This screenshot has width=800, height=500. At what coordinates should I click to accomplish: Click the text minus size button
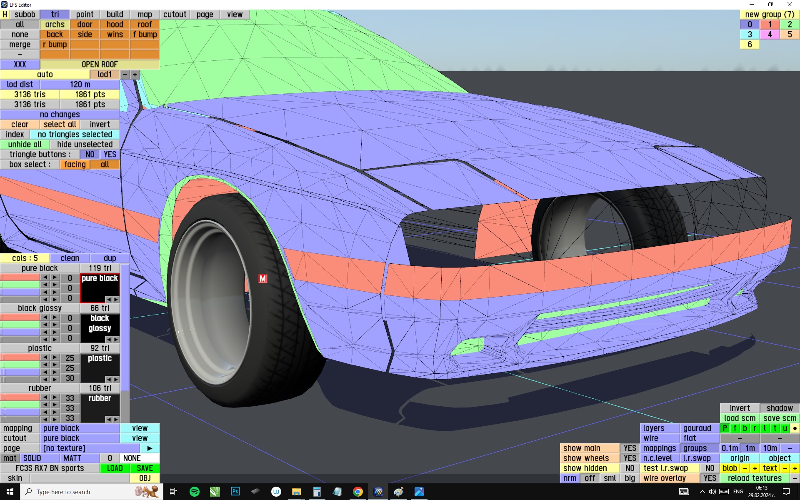pyautogui.click(x=785, y=468)
